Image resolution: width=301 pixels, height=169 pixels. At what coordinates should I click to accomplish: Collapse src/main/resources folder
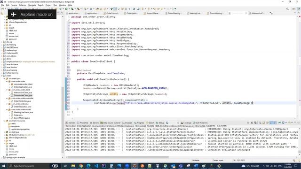(4, 121)
